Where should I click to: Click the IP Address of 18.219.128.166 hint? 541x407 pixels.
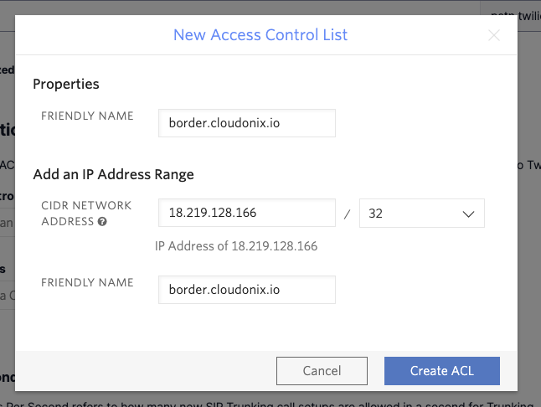pos(236,246)
